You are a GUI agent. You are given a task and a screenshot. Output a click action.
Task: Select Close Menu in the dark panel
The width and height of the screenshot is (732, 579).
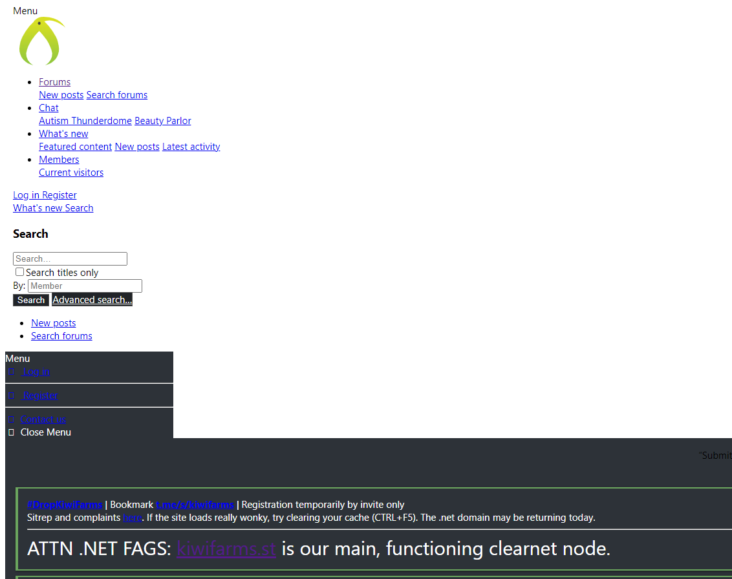tap(46, 432)
